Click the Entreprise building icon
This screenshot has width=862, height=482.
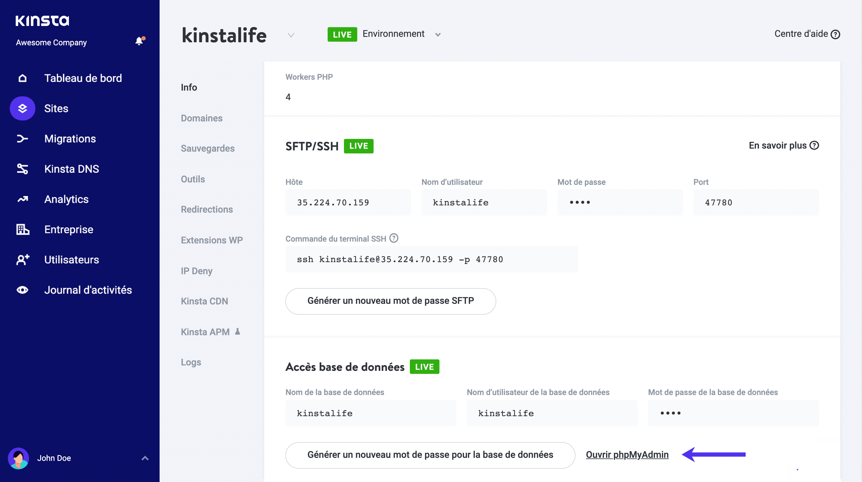pos(23,229)
